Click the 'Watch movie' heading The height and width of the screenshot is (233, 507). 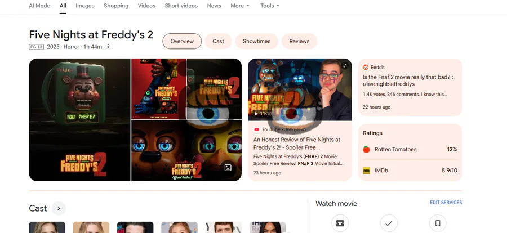point(336,204)
